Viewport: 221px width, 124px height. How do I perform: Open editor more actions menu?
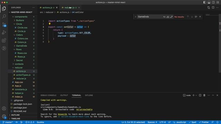pyautogui.click(x=217, y=8)
